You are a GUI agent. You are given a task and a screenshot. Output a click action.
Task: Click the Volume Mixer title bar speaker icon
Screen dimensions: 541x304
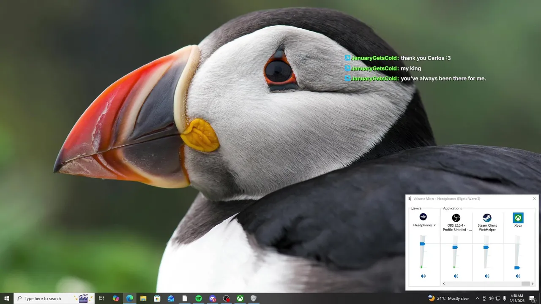tap(410, 198)
